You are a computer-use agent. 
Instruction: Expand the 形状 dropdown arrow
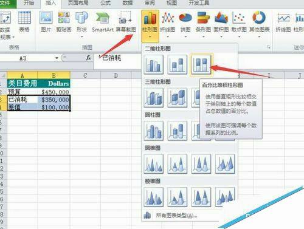click(x=82, y=36)
